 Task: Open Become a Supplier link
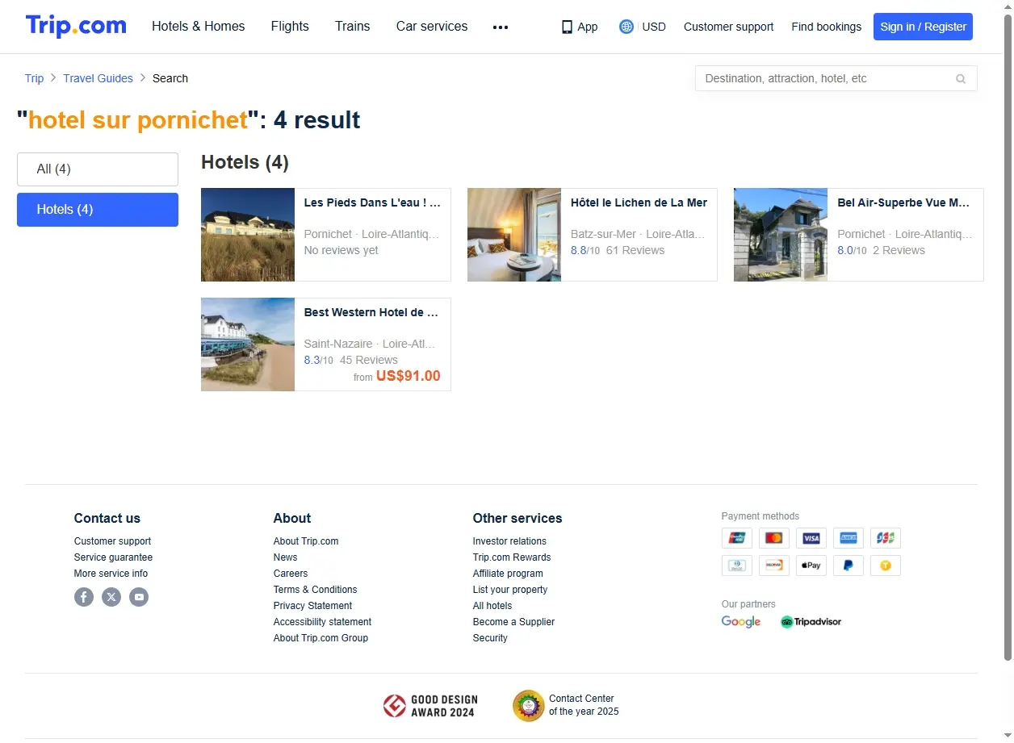click(x=513, y=622)
